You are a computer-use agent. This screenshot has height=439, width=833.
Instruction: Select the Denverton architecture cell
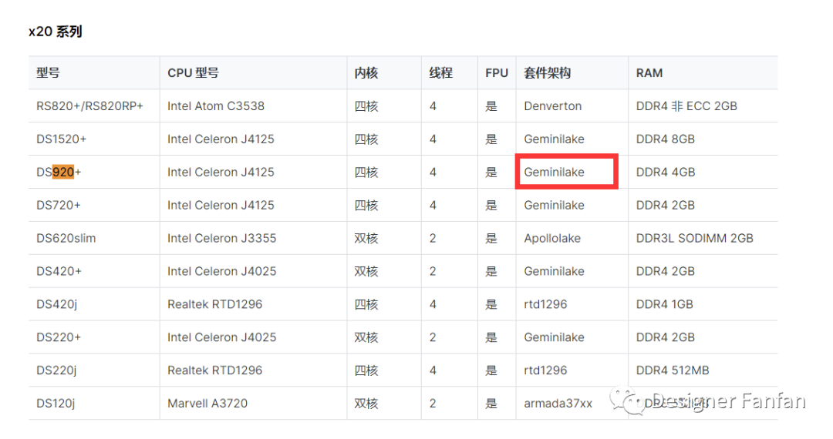coord(552,106)
